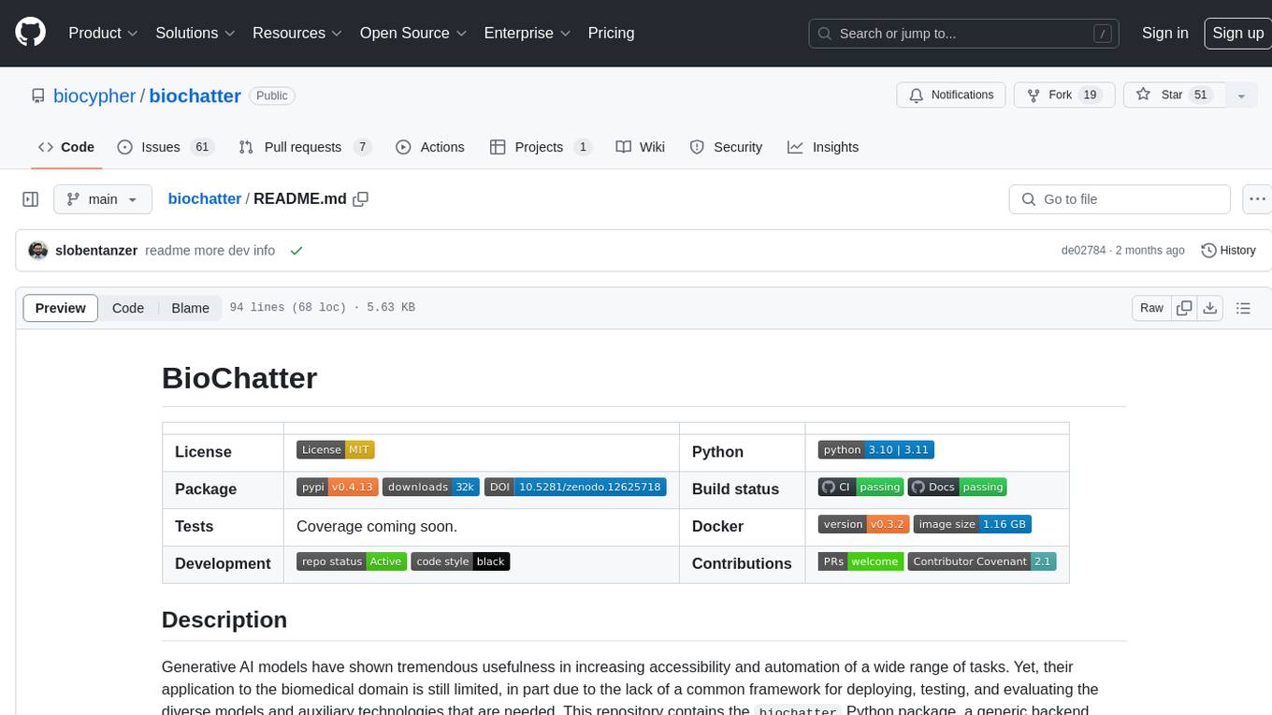Open the more file actions ellipsis
The height and width of the screenshot is (715, 1272).
point(1257,199)
